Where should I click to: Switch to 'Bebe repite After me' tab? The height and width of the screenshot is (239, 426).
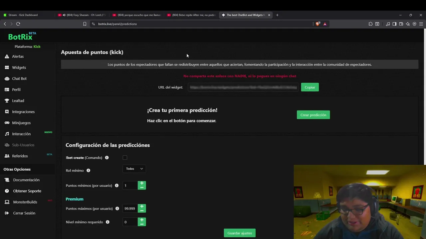click(191, 15)
